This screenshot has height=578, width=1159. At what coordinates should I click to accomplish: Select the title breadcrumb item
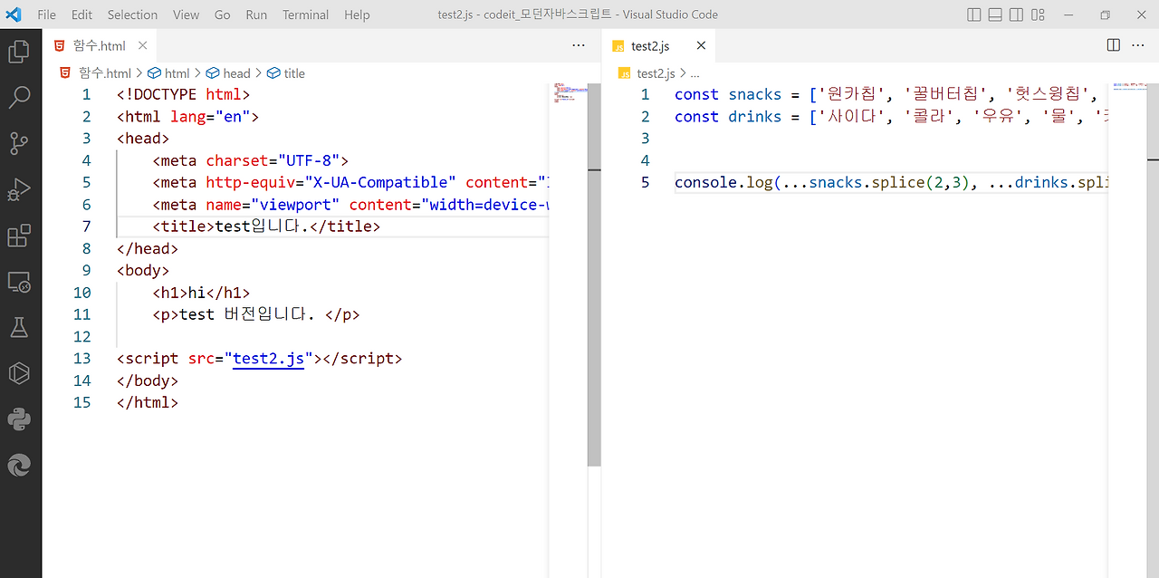(x=292, y=72)
